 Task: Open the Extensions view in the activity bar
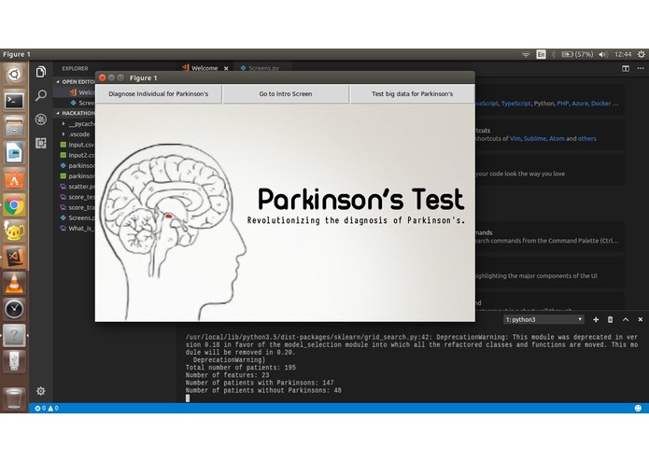[x=40, y=143]
